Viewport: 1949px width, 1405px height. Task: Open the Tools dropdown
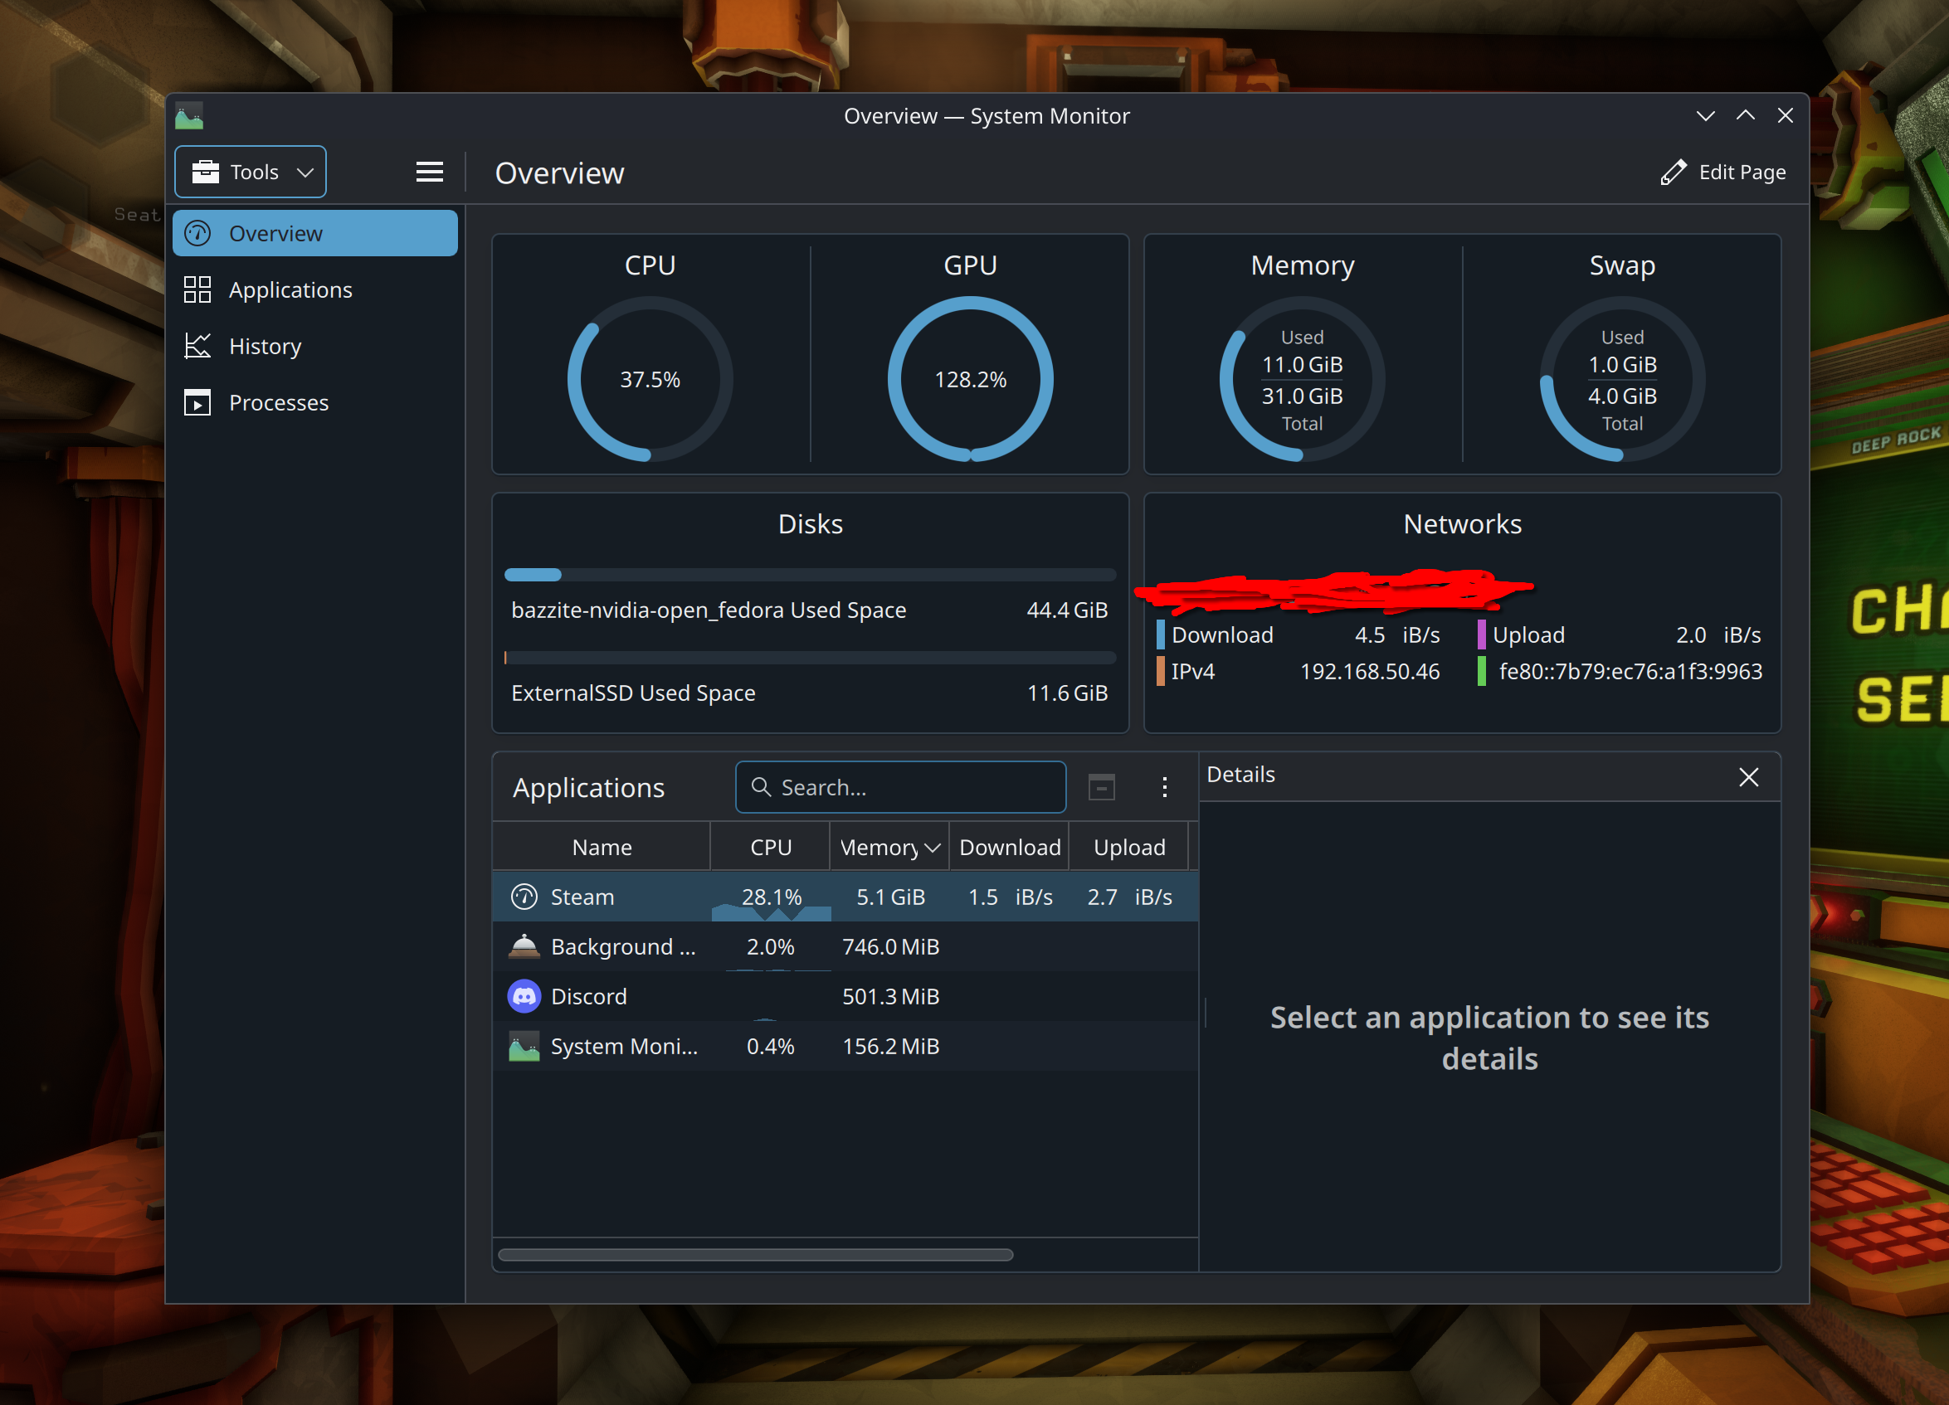coord(250,172)
